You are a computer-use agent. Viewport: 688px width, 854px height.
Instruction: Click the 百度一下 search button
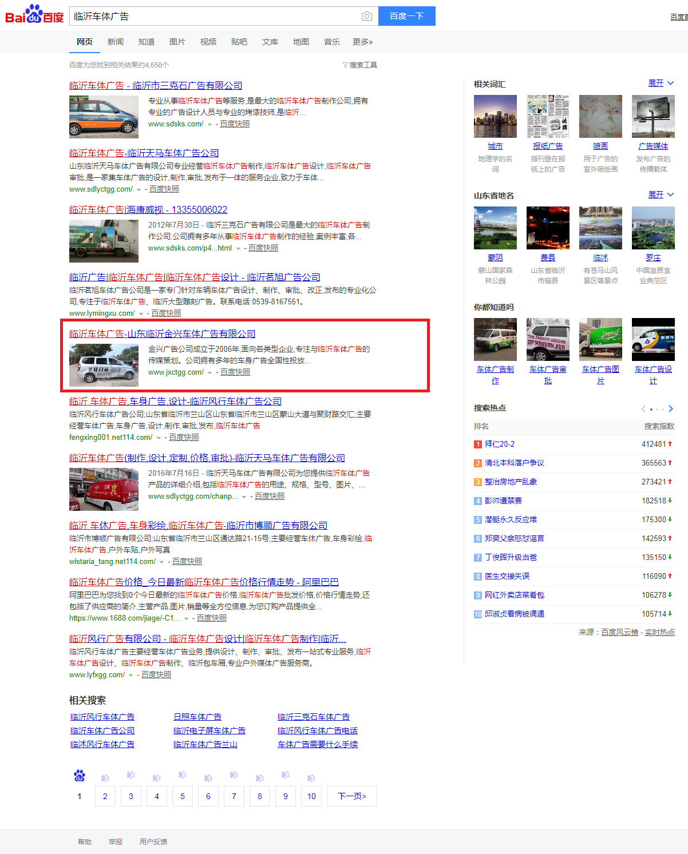tap(406, 16)
